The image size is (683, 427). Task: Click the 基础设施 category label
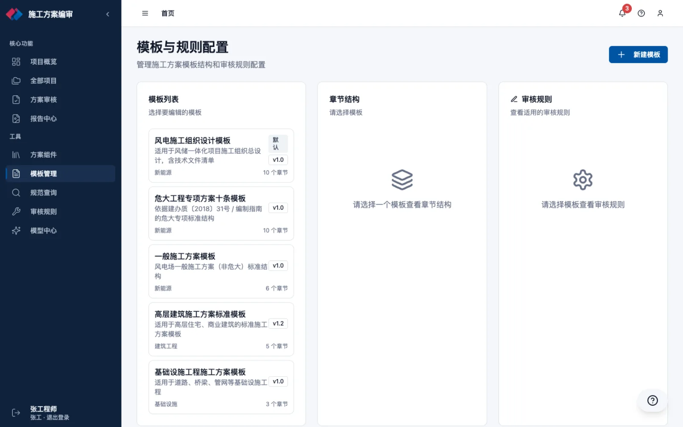pyautogui.click(x=166, y=404)
